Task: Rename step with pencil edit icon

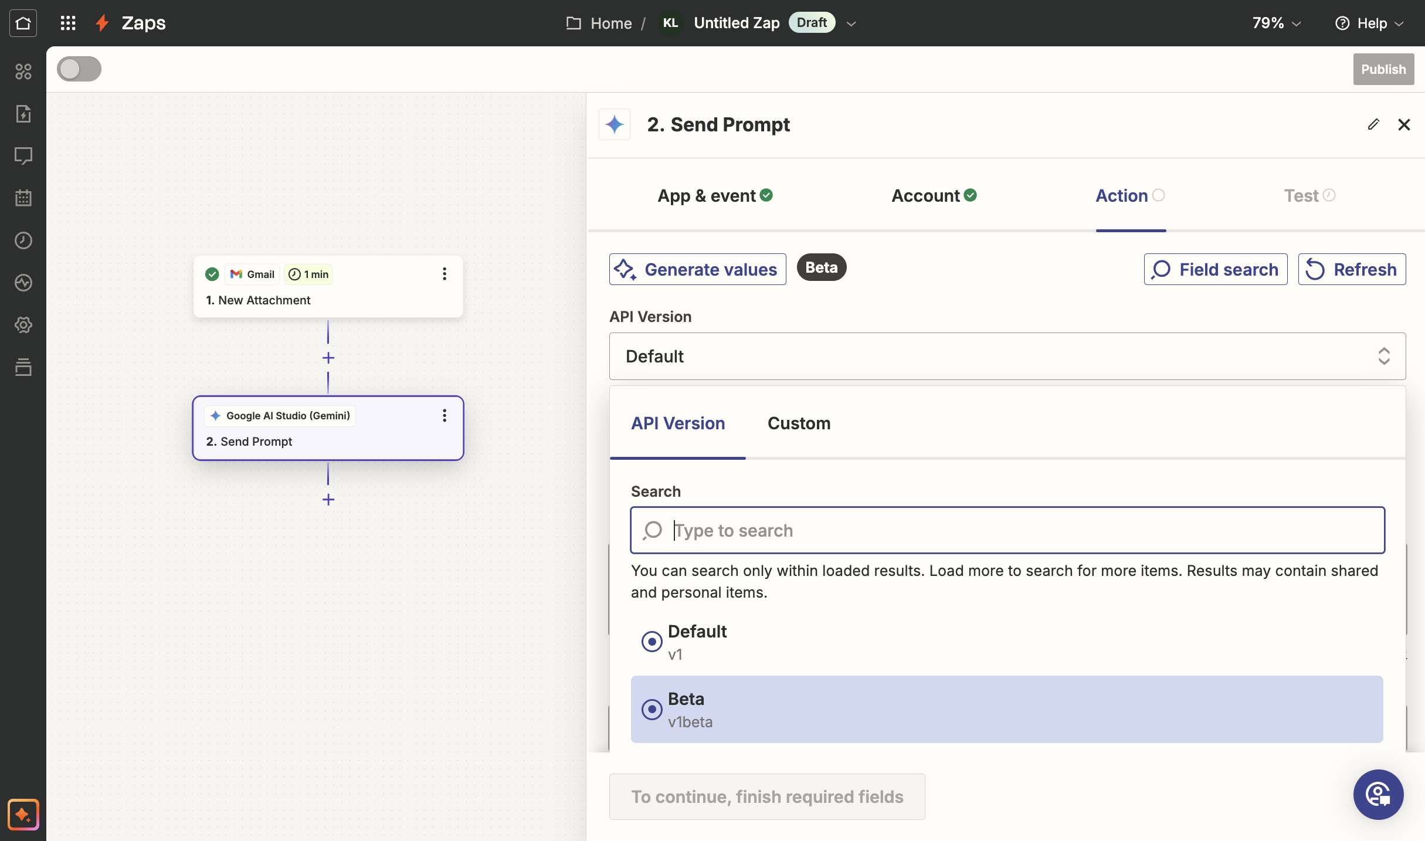Action: (x=1373, y=124)
